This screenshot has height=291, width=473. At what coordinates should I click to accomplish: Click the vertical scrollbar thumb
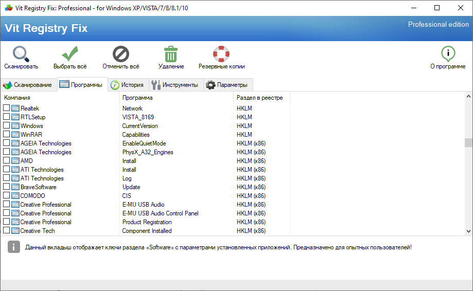[x=468, y=142]
